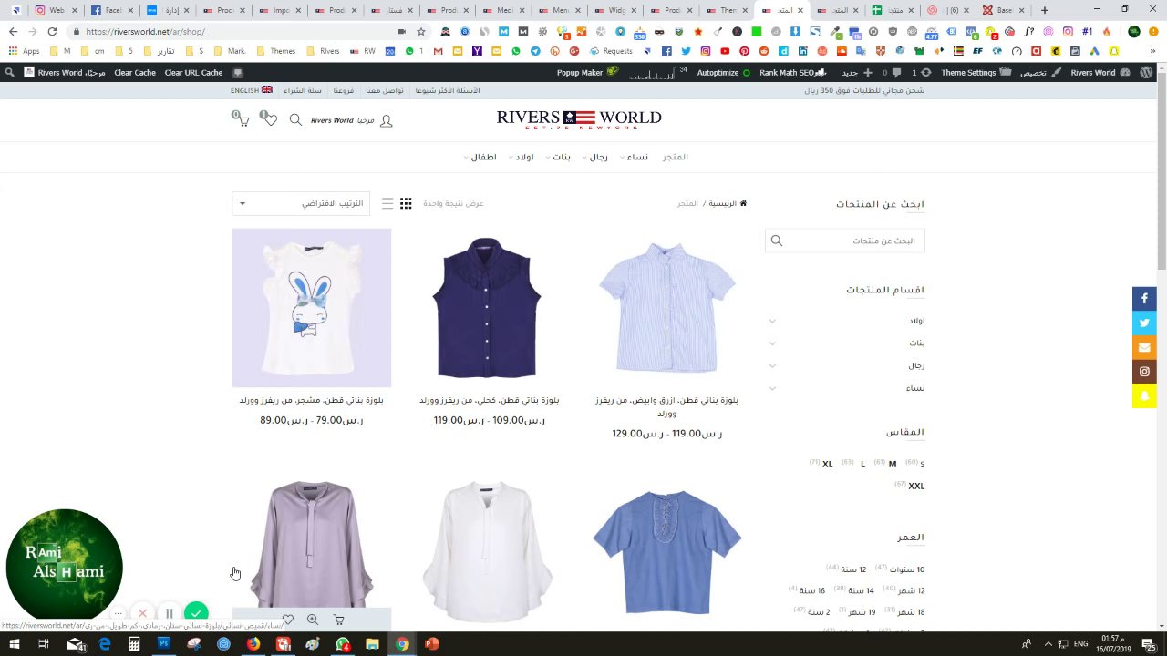This screenshot has width=1167, height=656.
Task: Open Rank Math SEO in admin bar
Action: click(x=792, y=72)
